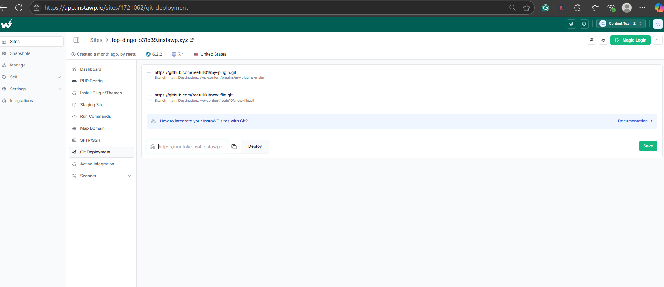Screen dimensions: 664x287
Task: Open 'How to integrate your InstaWP sites with Git?'
Action: (x=204, y=121)
